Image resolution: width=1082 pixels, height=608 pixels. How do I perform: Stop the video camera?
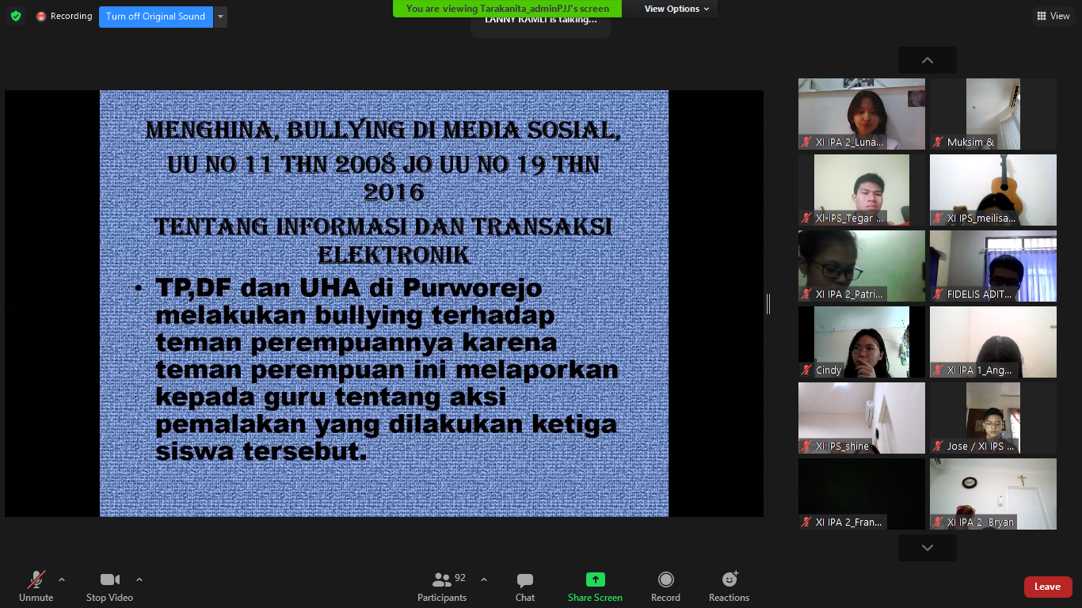pos(109,587)
